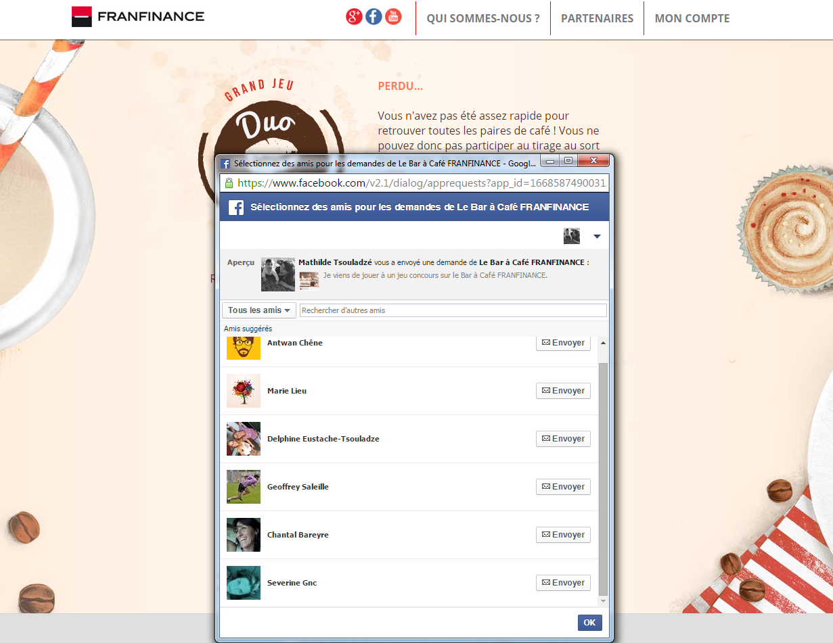
Task: Click the Amis suggérés label
Action: point(248,329)
